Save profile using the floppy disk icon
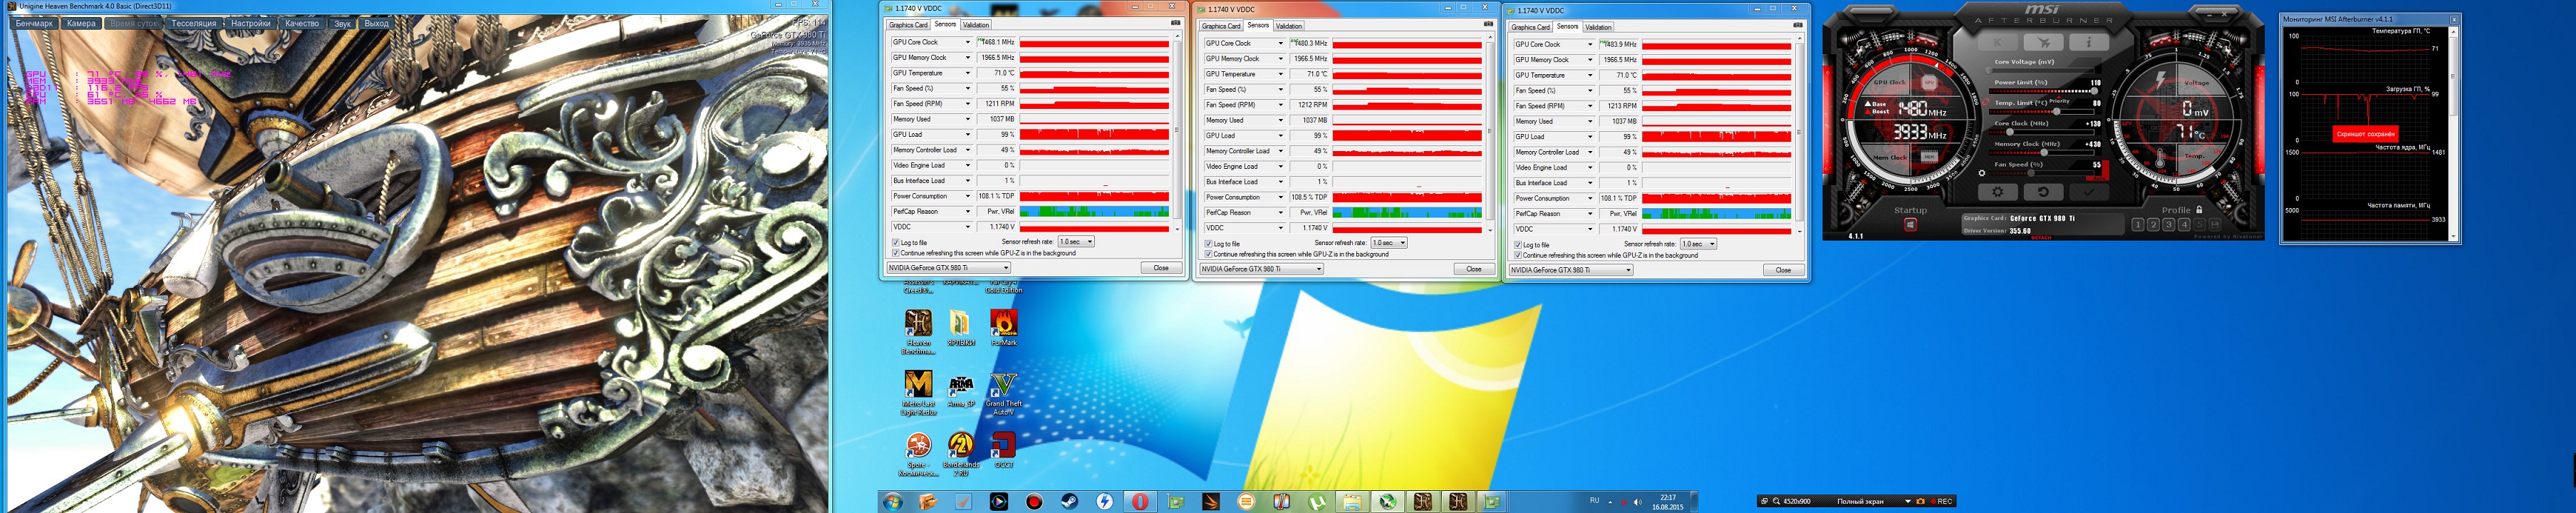2576x513 pixels. [2215, 225]
